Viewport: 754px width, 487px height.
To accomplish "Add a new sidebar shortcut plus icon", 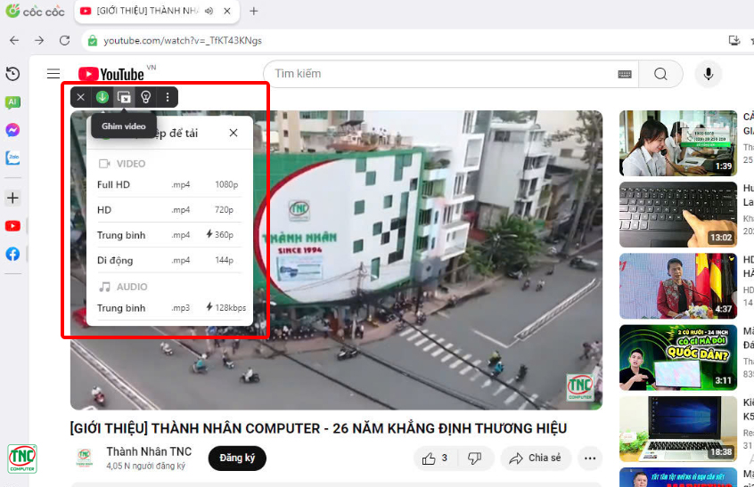I will click(x=12, y=198).
